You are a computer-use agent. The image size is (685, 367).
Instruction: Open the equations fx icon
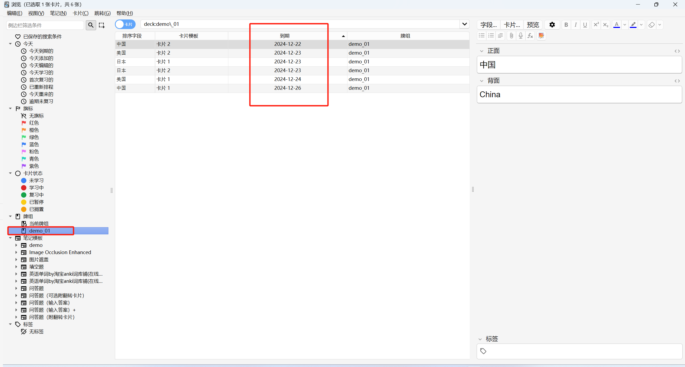click(530, 36)
